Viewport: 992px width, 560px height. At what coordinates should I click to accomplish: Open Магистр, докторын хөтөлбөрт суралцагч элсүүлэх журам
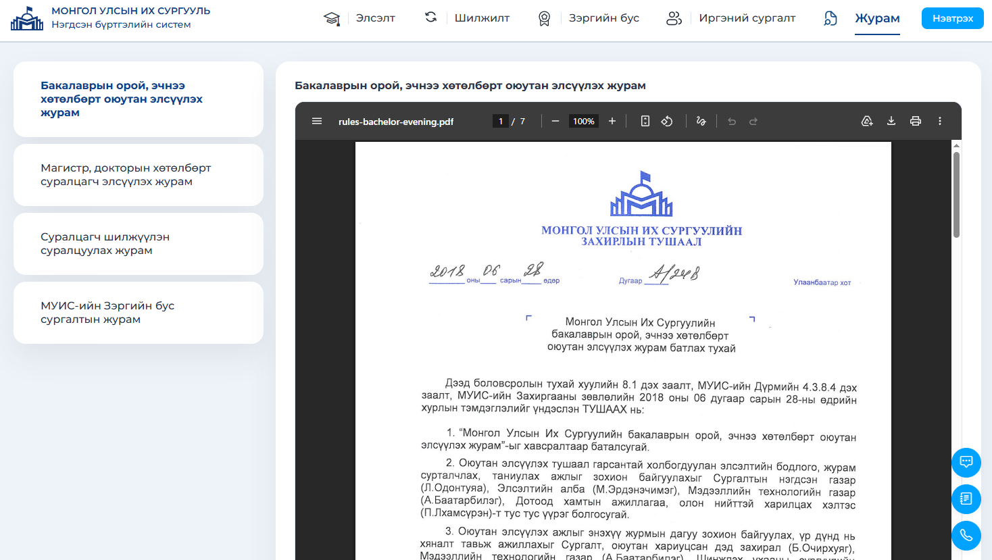pos(139,175)
